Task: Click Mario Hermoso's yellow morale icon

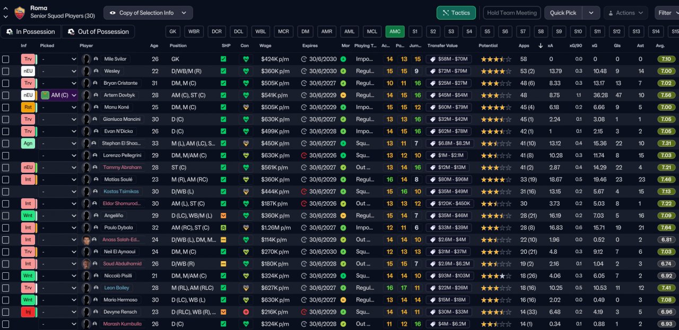Action: pos(344,300)
